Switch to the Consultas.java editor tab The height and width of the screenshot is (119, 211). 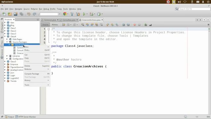point(69,20)
